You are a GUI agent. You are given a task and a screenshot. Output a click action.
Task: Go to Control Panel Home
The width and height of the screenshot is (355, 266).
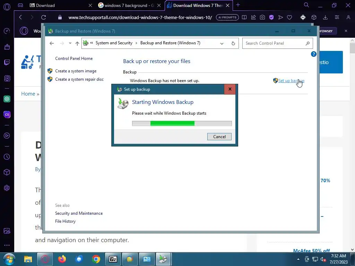click(x=74, y=58)
